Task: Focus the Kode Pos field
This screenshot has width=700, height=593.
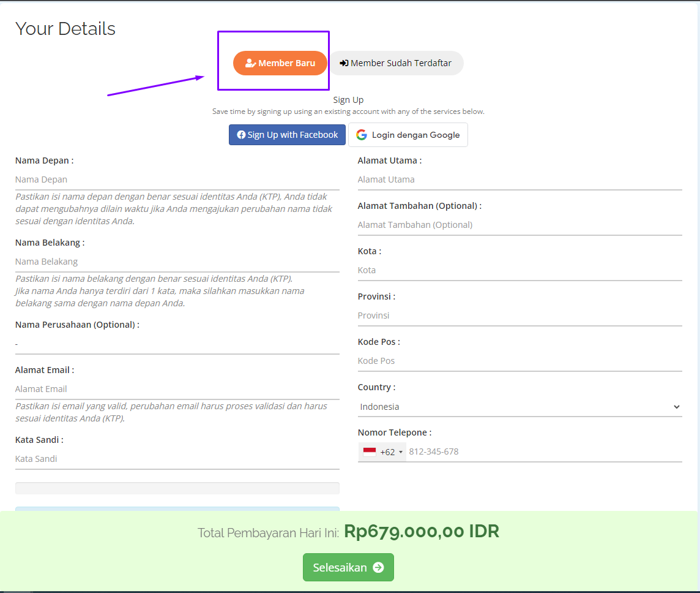Action: 519,361
